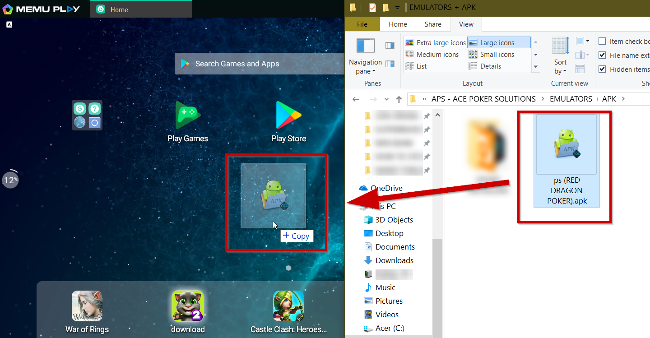Expand chevron after EMULATORS + APK
The width and height of the screenshot is (650, 338).
[x=623, y=99]
